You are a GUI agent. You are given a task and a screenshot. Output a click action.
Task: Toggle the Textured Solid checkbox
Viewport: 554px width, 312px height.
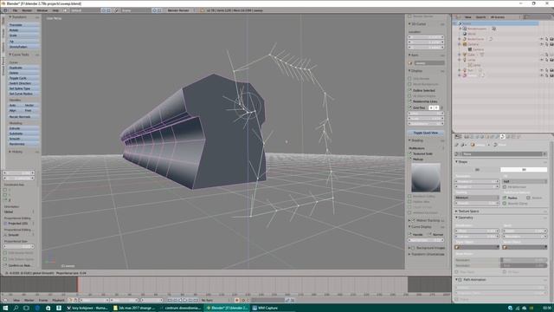tap(410, 154)
